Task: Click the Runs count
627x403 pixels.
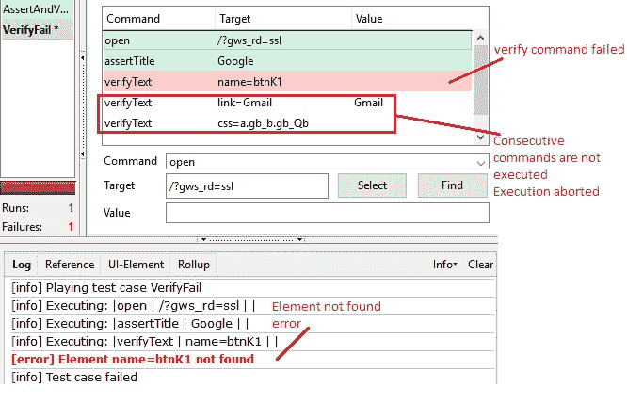Action: click(71, 208)
